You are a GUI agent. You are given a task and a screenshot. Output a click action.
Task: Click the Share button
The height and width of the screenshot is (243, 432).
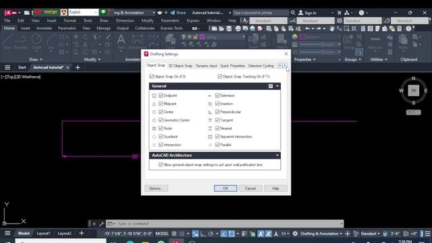click(178, 13)
